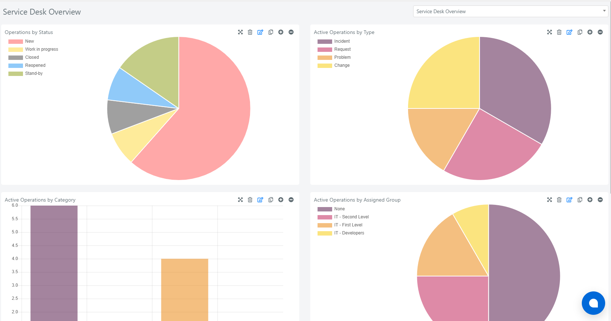Delete the Active Operations by Category widget

click(x=250, y=200)
